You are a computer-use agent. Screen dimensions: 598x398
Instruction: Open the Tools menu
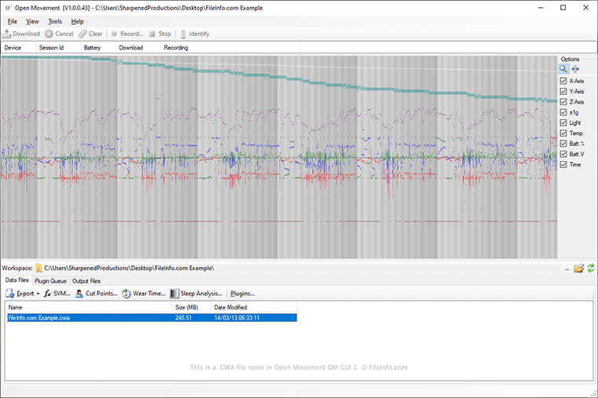pyautogui.click(x=54, y=21)
